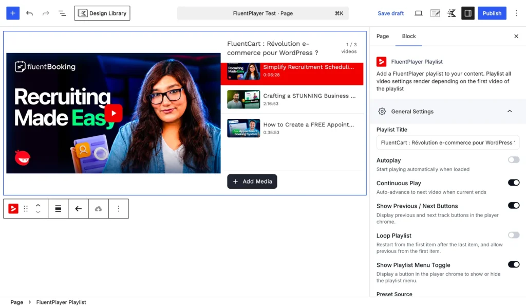Click the FluentPlayer Playlist breadcrumb
This screenshot has height=307, width=526.
pos(61,302)
